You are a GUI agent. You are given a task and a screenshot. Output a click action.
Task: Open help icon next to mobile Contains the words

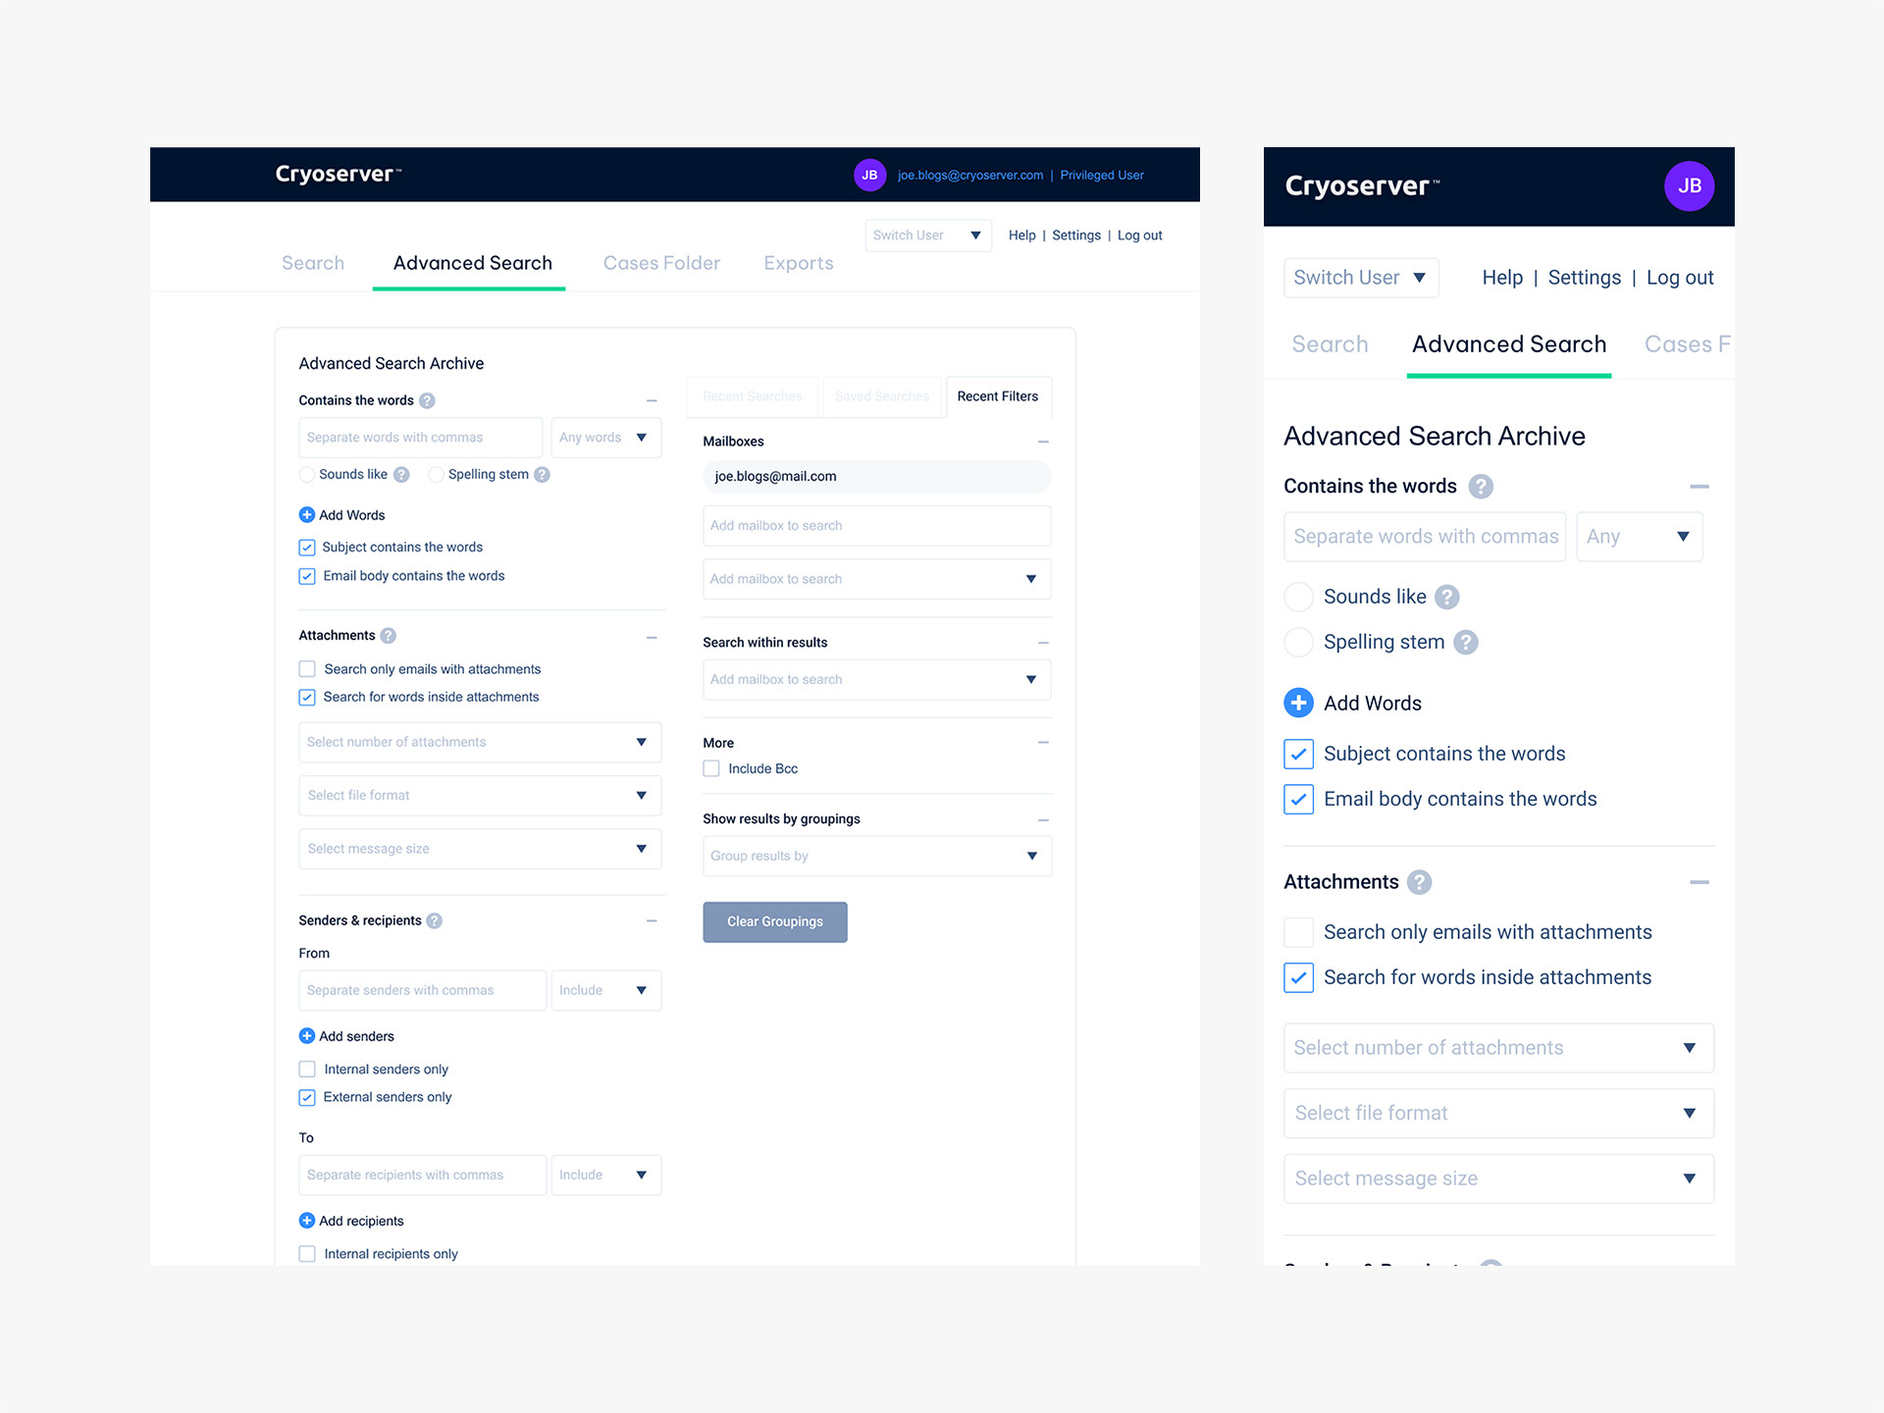1481,487
